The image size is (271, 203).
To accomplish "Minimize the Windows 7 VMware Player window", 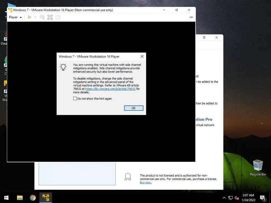I will coord(164,10).
